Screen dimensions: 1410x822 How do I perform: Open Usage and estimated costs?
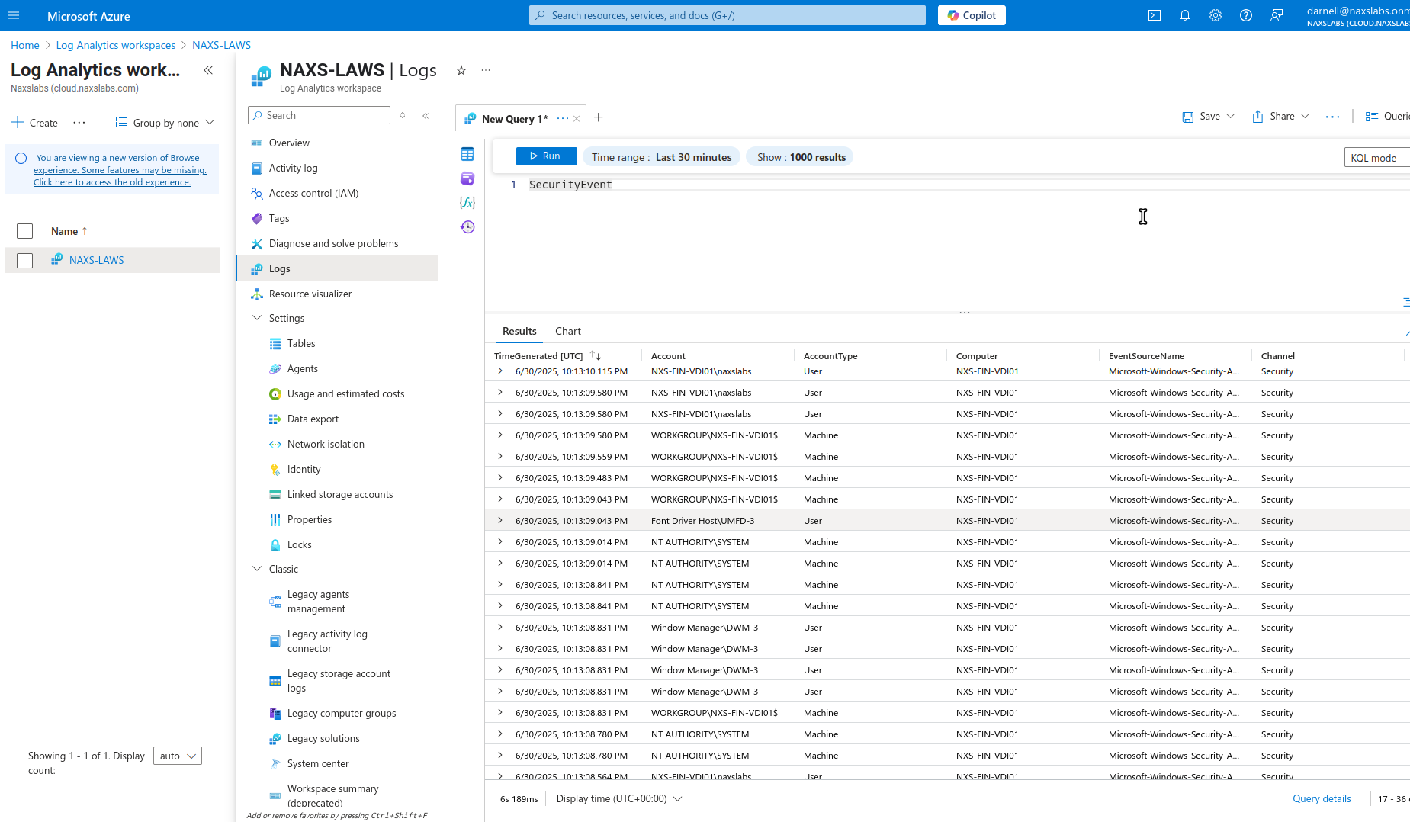click(x=345, y=393)
